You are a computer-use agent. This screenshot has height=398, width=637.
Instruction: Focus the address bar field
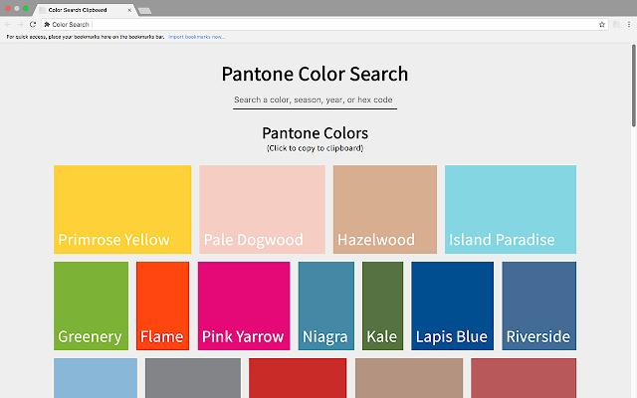click(x=324, y=24)
